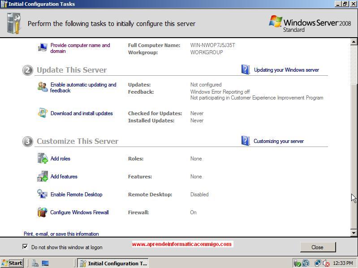Screen dimensions: 358x268
Task: Click the users icon beside Enable automatic updating
Action: tap(43, 87)
